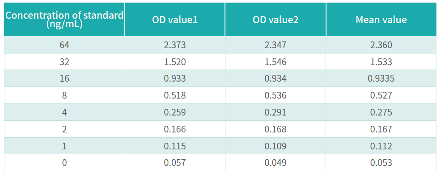Click the OD value2 cell 1.546
This screenshot has width=441, height=173.
(276, 62)
